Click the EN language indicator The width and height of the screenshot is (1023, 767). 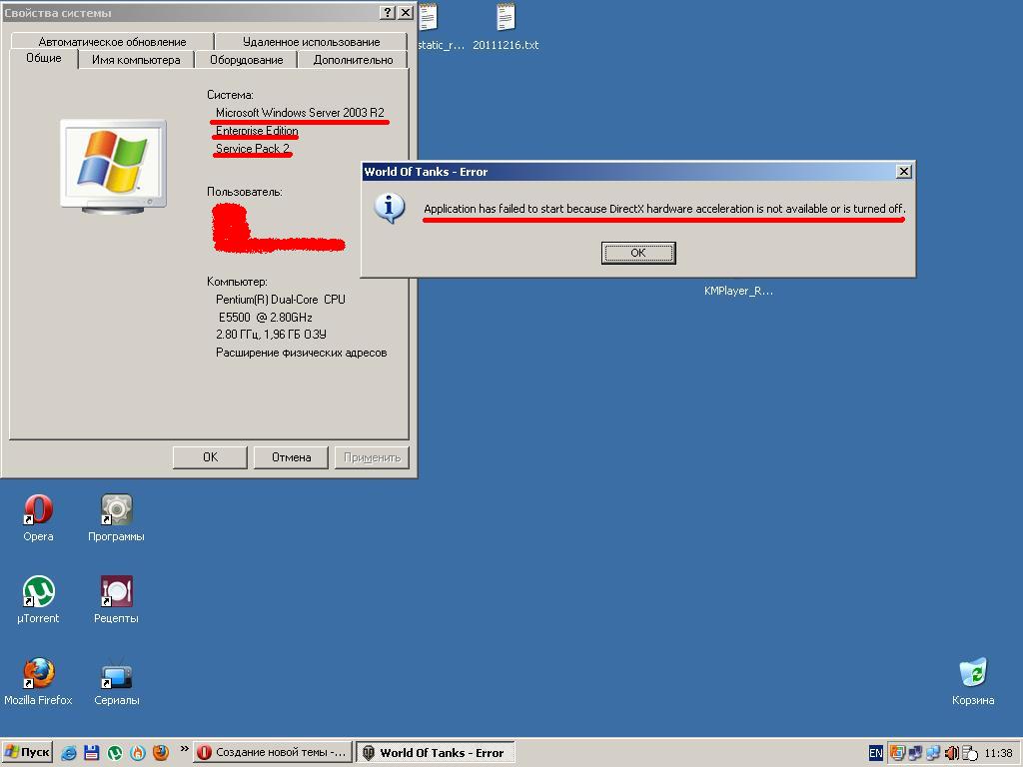click(x=875, y=753)
